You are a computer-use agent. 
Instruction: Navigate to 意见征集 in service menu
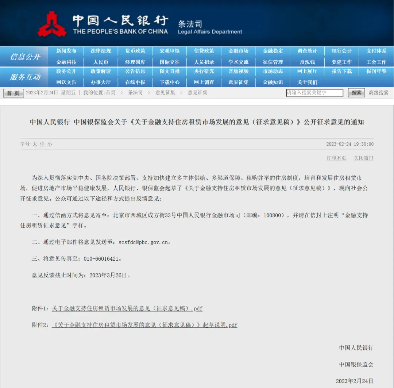[x=239, y=82]
